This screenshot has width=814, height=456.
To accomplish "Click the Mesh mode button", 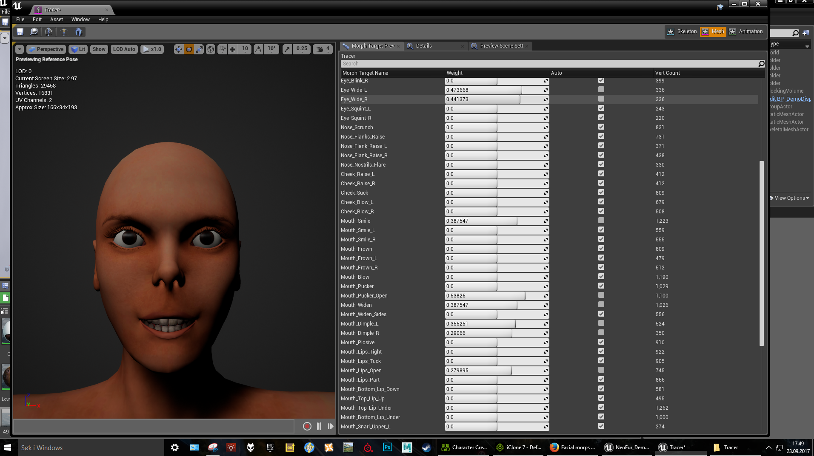I will click(713, 31).
